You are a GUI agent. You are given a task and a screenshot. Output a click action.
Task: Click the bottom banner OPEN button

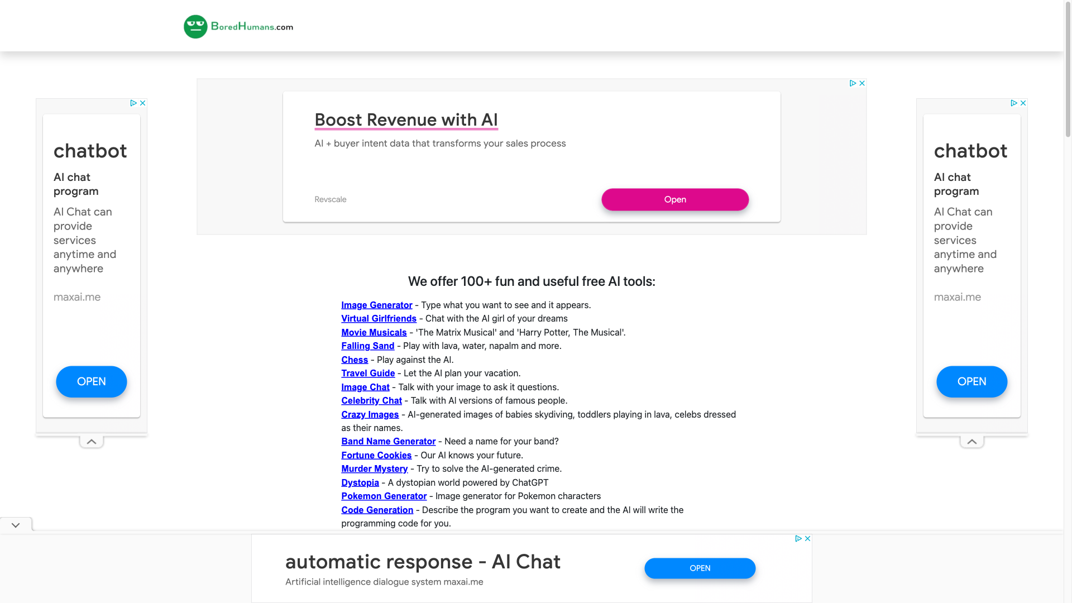pos(700,568)
